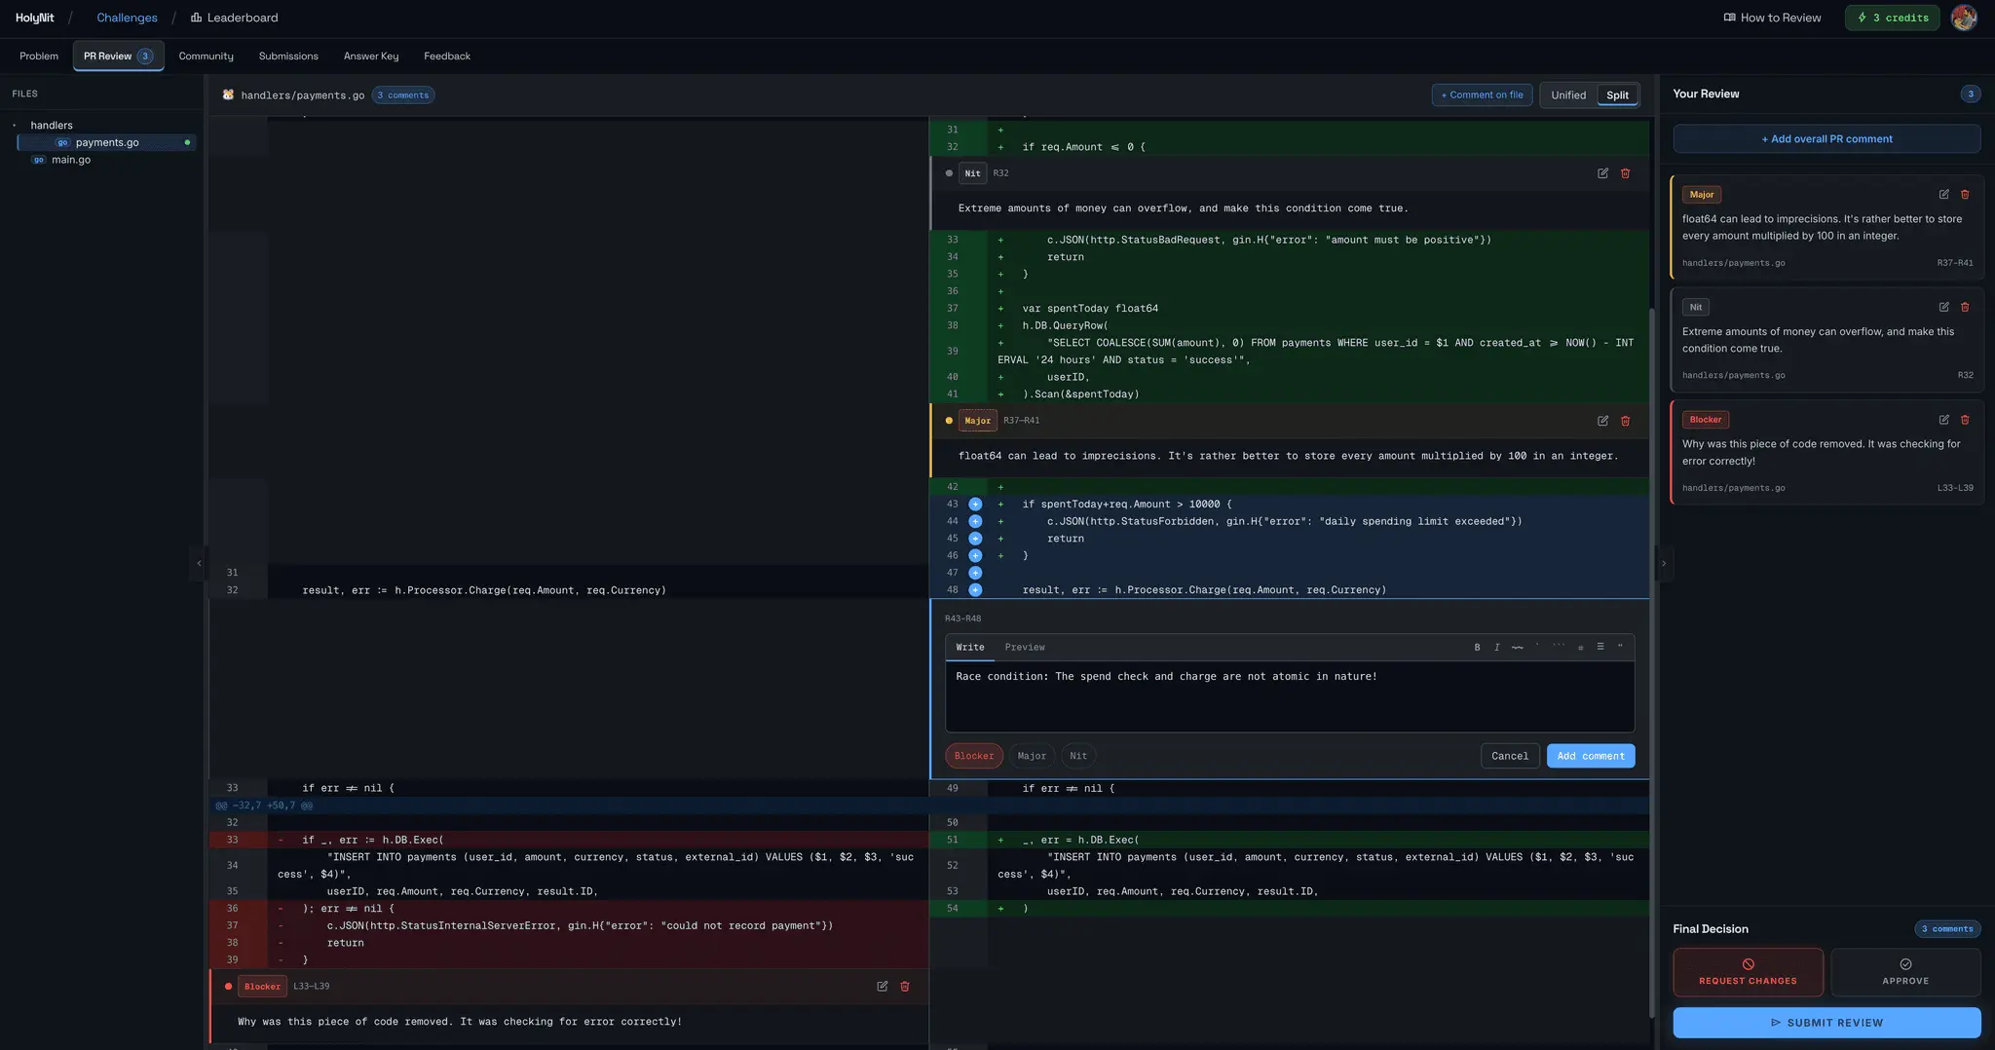
Task: Select payments.go in file tree
Action: coord(107,143)
